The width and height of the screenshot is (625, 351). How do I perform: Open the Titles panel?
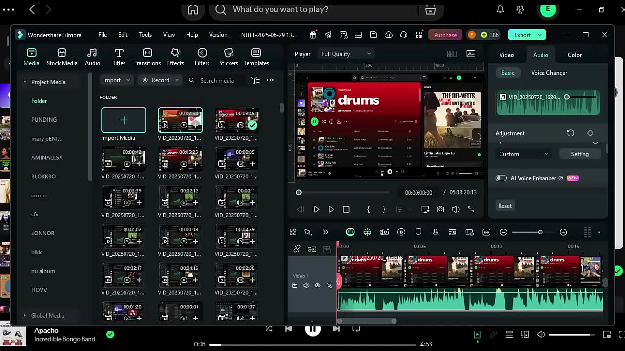(119, 57)
